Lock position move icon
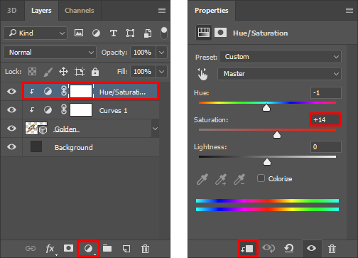Viewport: 358px width, 258px height. point(63,71)
